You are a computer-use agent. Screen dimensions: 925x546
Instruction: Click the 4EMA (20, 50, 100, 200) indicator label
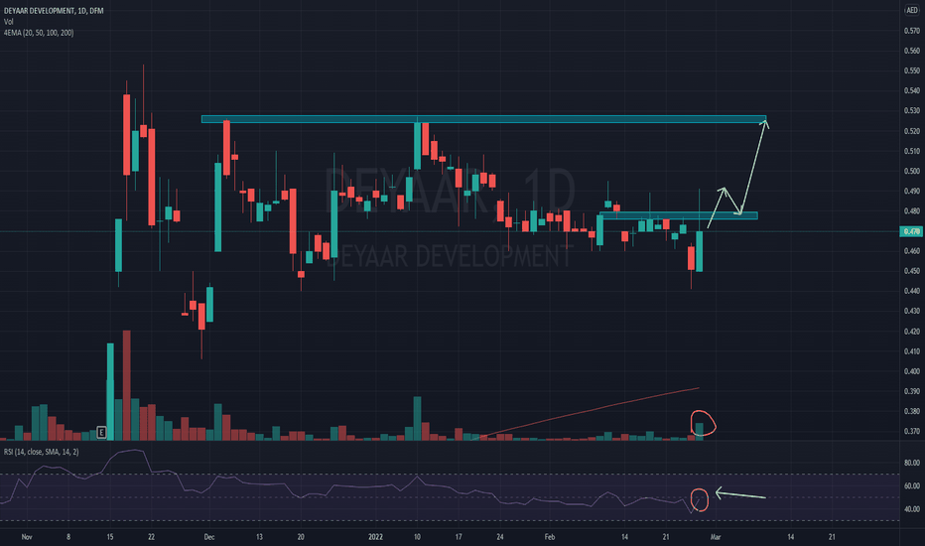39,33
